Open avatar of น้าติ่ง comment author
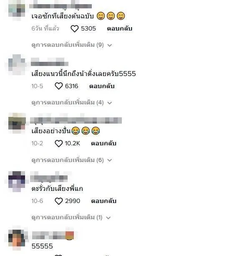This screenshot has width=227, height=256. point(17,65)
